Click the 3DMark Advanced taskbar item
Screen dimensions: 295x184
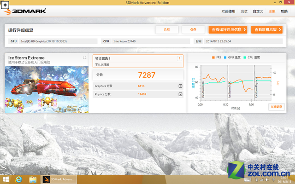click(59, 179)
